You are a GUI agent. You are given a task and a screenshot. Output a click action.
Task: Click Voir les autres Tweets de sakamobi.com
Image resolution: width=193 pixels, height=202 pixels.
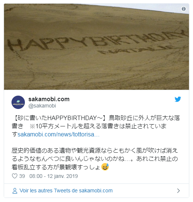[66, 191]
